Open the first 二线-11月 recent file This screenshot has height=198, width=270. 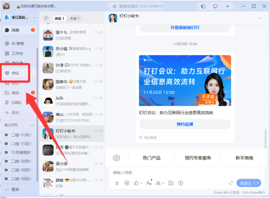(x=18, y=135)
